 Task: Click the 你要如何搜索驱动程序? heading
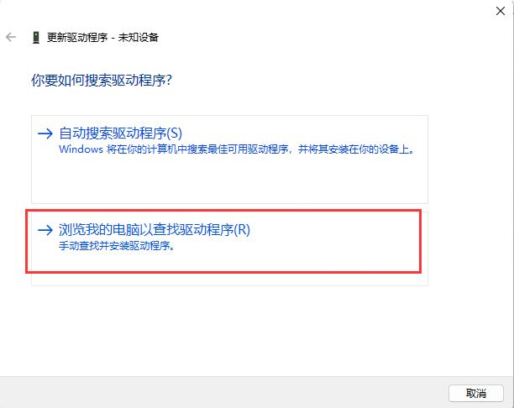pyautogui.click(x=102, y=81)
